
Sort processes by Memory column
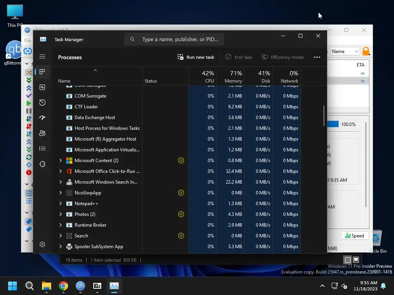tap(231, 76)
